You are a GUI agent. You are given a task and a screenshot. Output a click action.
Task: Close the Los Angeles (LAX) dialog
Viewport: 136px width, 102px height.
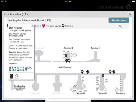point(130,14)
